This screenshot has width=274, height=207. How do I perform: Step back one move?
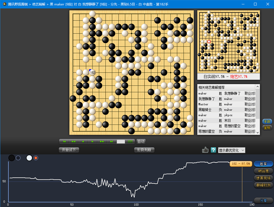83,141
